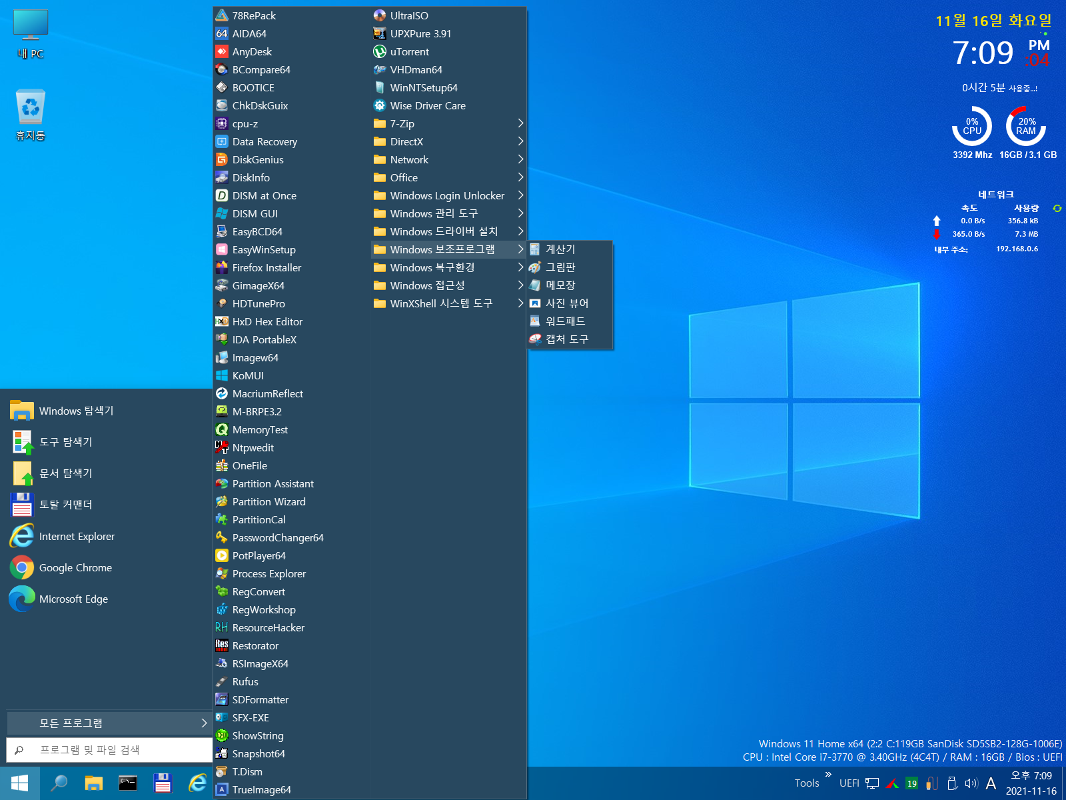The height and width of the screenshot is (800, 1066).
Task: Open 워드패드 from submenu
Action: (x=570, y=321)
